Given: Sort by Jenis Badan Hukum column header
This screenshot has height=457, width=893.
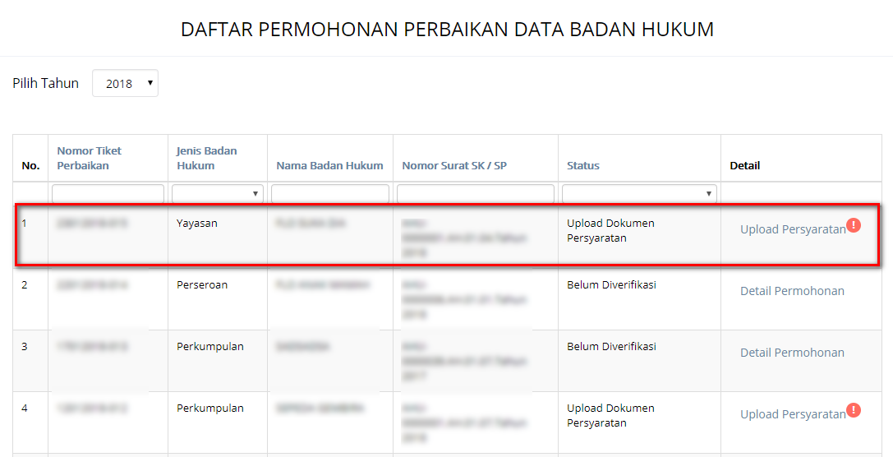Looking at the screenshot, I should tap(206, 158).
